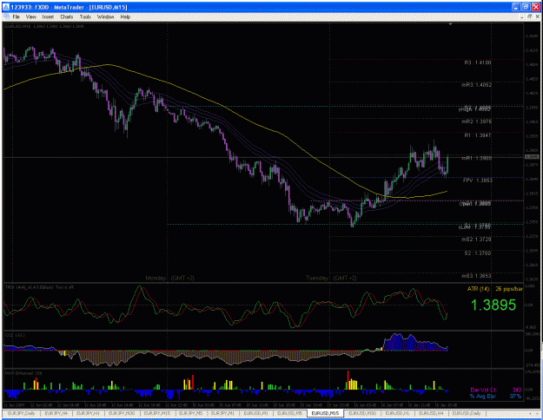Select the active EURUSD,M15 chart tab
Viewport: 543px width, 420px height.
point(325,413)
